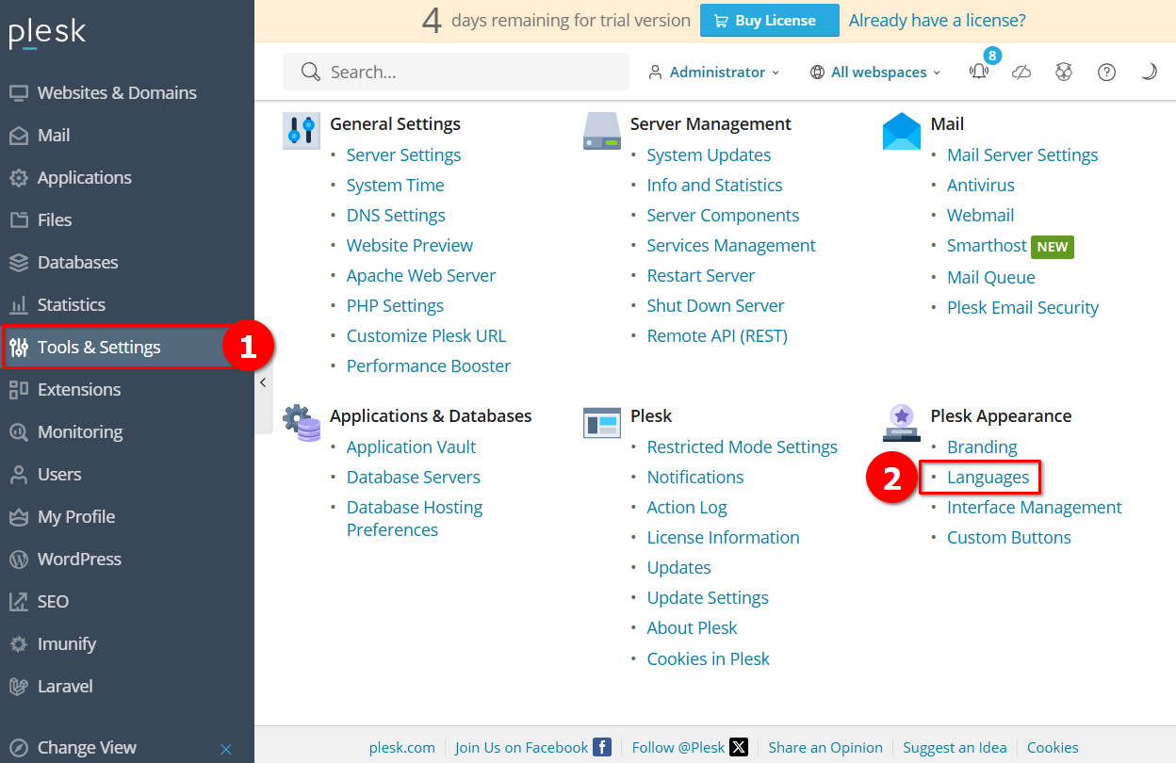Image resolution: width=1176 pixels, height=763 pixels.
Task: Open the License Information link
Action: [724, 538]
